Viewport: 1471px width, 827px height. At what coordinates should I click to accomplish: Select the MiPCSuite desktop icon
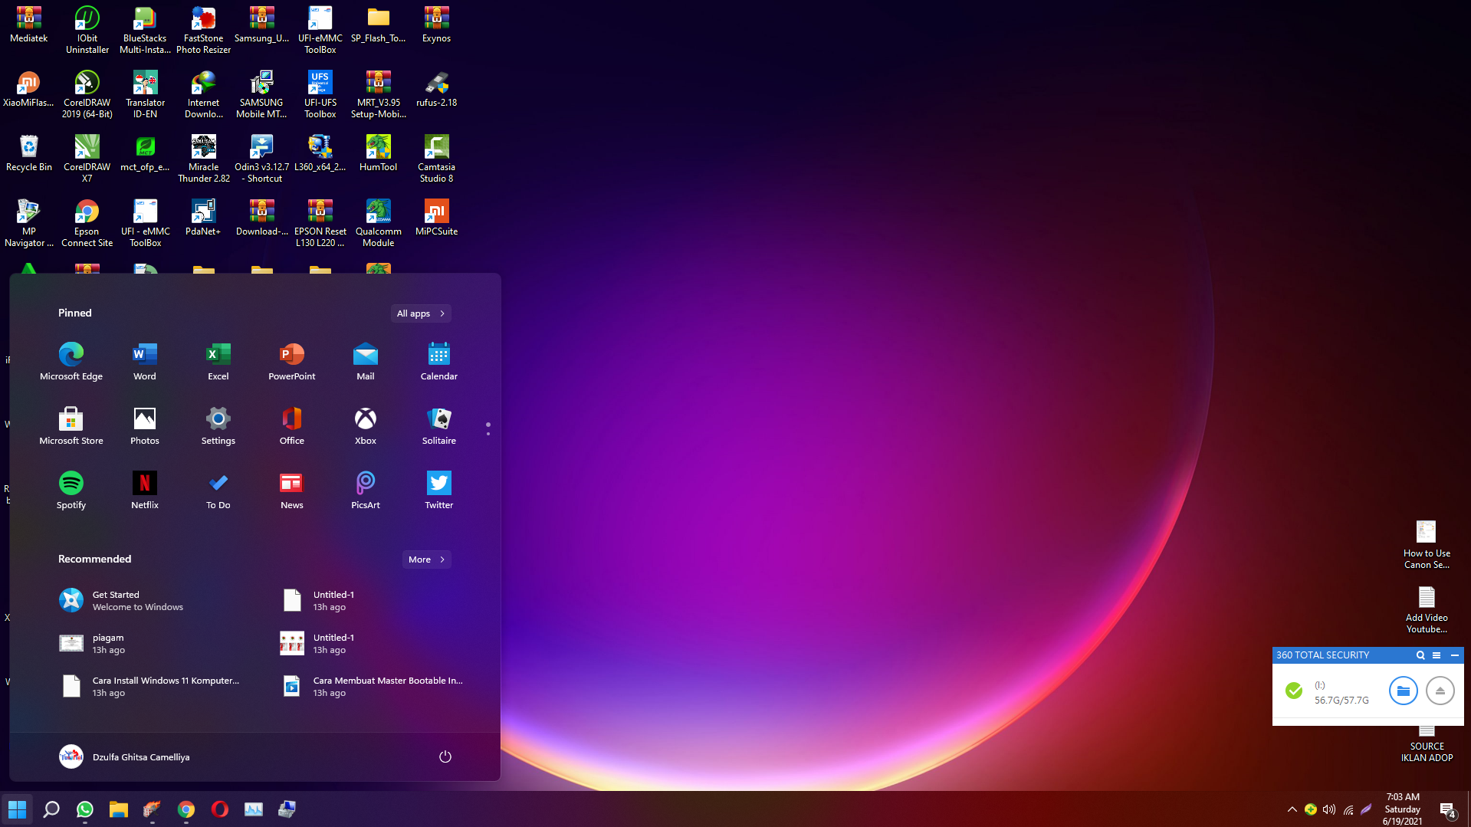point(437,218)
